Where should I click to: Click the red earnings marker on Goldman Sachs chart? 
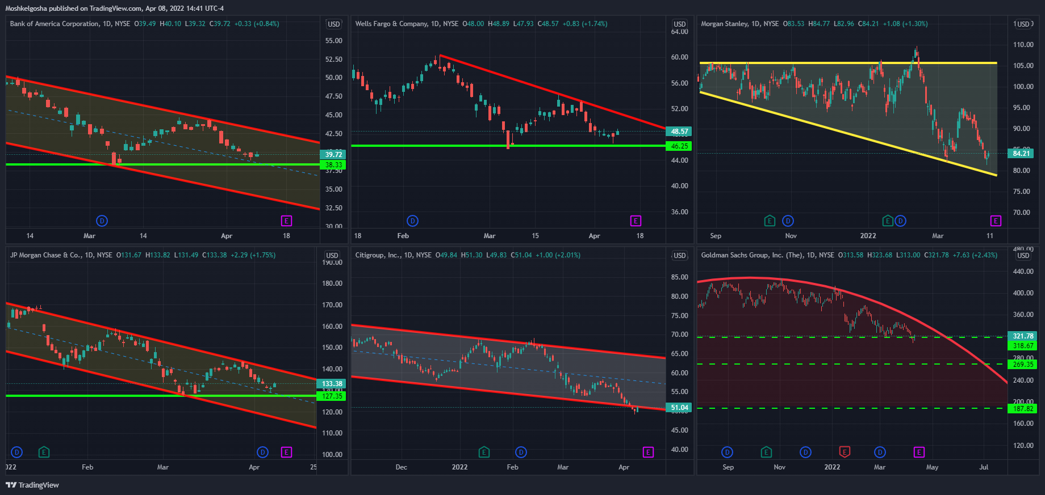[x=845, y=452]
